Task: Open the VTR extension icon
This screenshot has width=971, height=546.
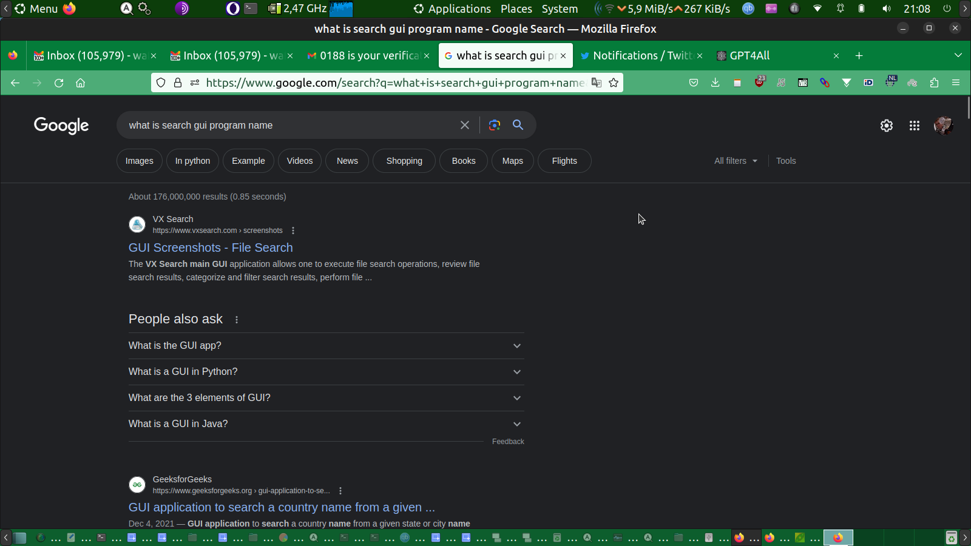Action: coord(803,83)
